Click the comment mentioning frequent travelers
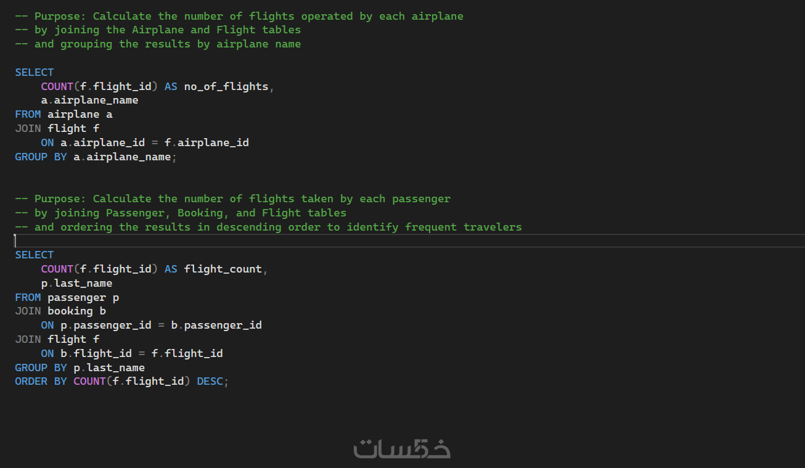 point(268,227)
